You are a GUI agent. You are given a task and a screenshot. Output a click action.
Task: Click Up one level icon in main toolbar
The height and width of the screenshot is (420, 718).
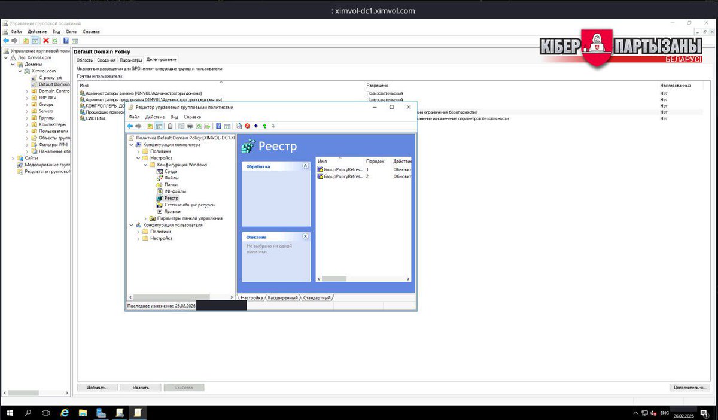click(26, 41)
